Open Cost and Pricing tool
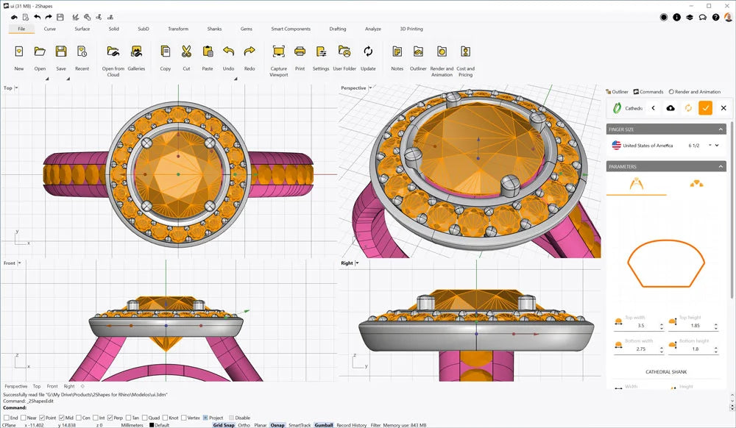Image resolution: width=736 pixels, height=428 pixels. [465, 51]
